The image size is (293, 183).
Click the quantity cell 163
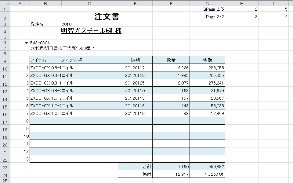[x=171, y=91]
